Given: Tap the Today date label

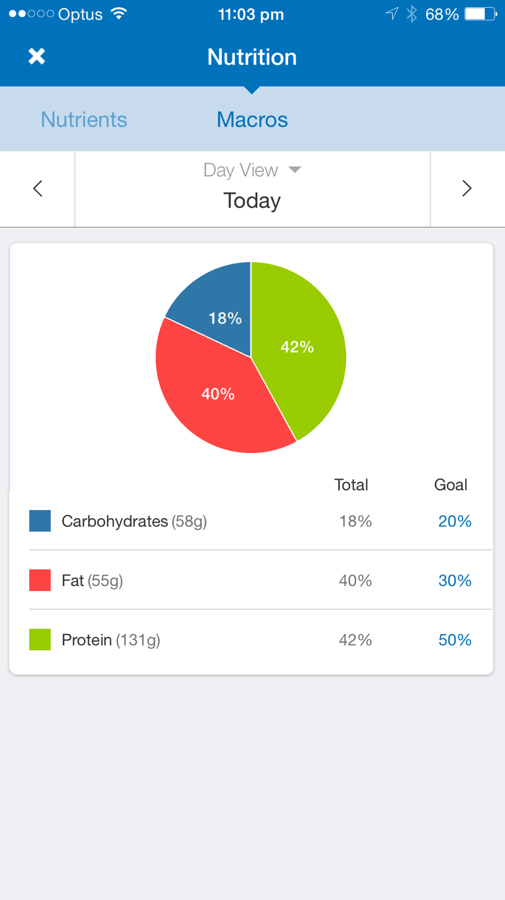Looking at the screenshot, I should (252, 201).
